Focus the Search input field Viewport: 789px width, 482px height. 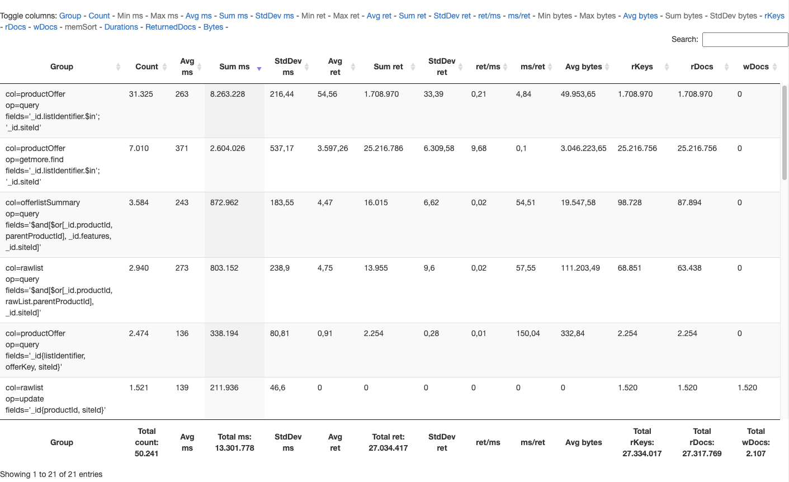[745, 39]
